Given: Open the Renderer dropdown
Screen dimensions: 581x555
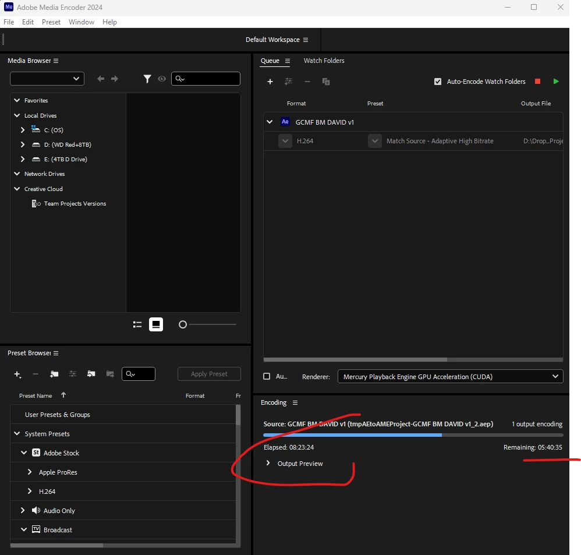Looking at the screenshot, I should [450, 376].
